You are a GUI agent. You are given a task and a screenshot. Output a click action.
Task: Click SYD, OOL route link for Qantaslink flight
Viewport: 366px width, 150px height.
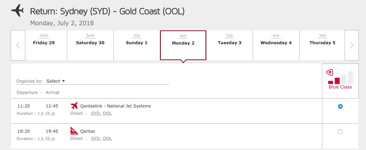[102, 113]
